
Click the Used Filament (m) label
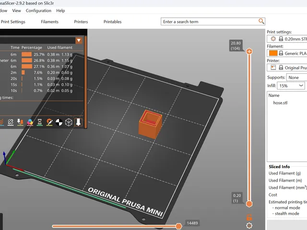tap(285, 180)
